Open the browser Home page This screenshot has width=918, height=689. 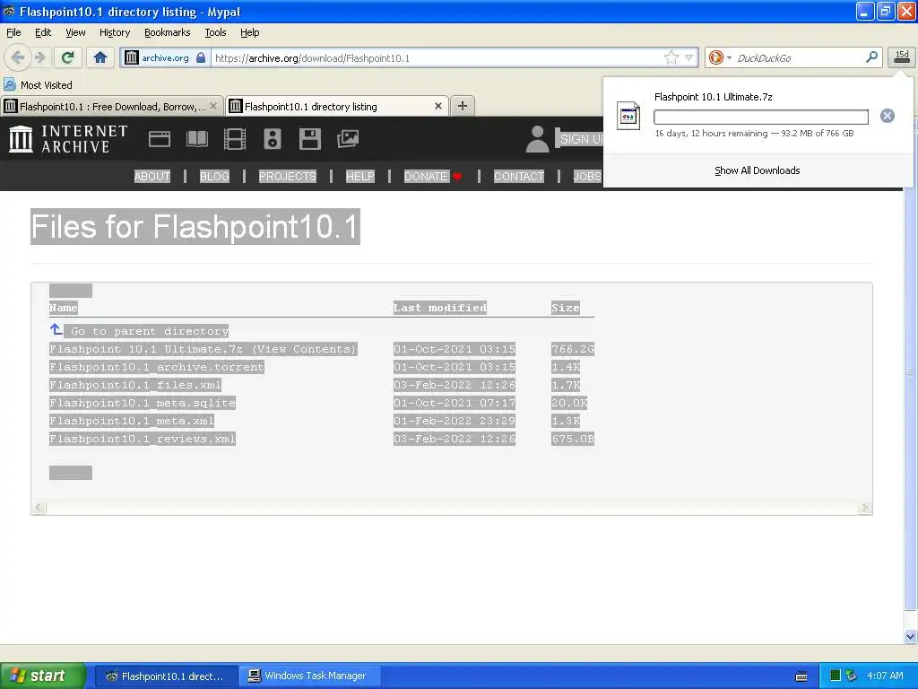click(100, 57)
